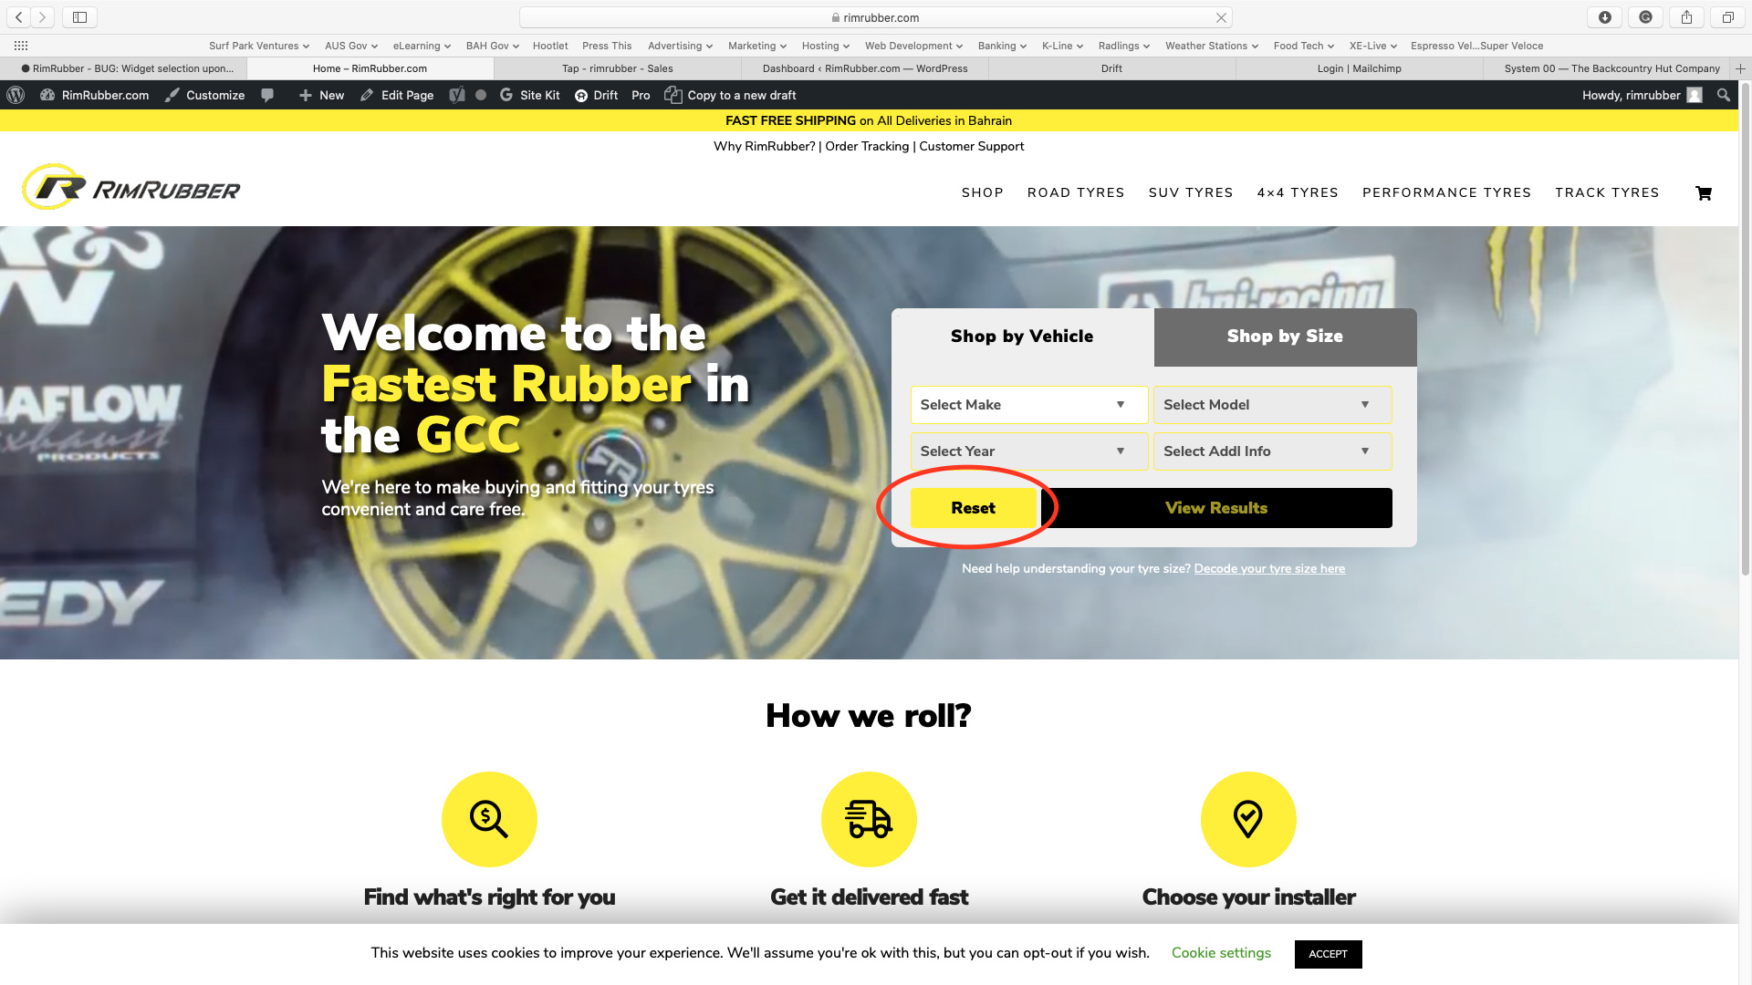
Task: Open the WordPress logo menu
Action: coord(16,95)
